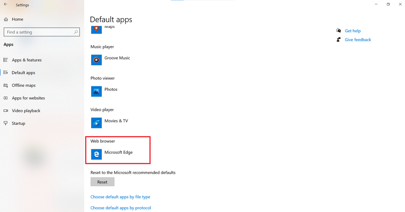Open Video playback settings
This screenshot has width=405, height=212.
coord(26,111)
